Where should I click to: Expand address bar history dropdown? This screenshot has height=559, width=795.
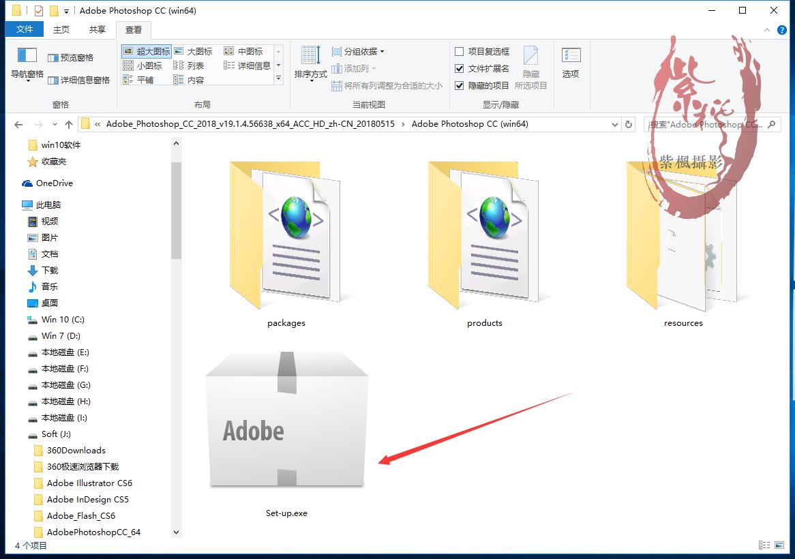pos(614,124)
